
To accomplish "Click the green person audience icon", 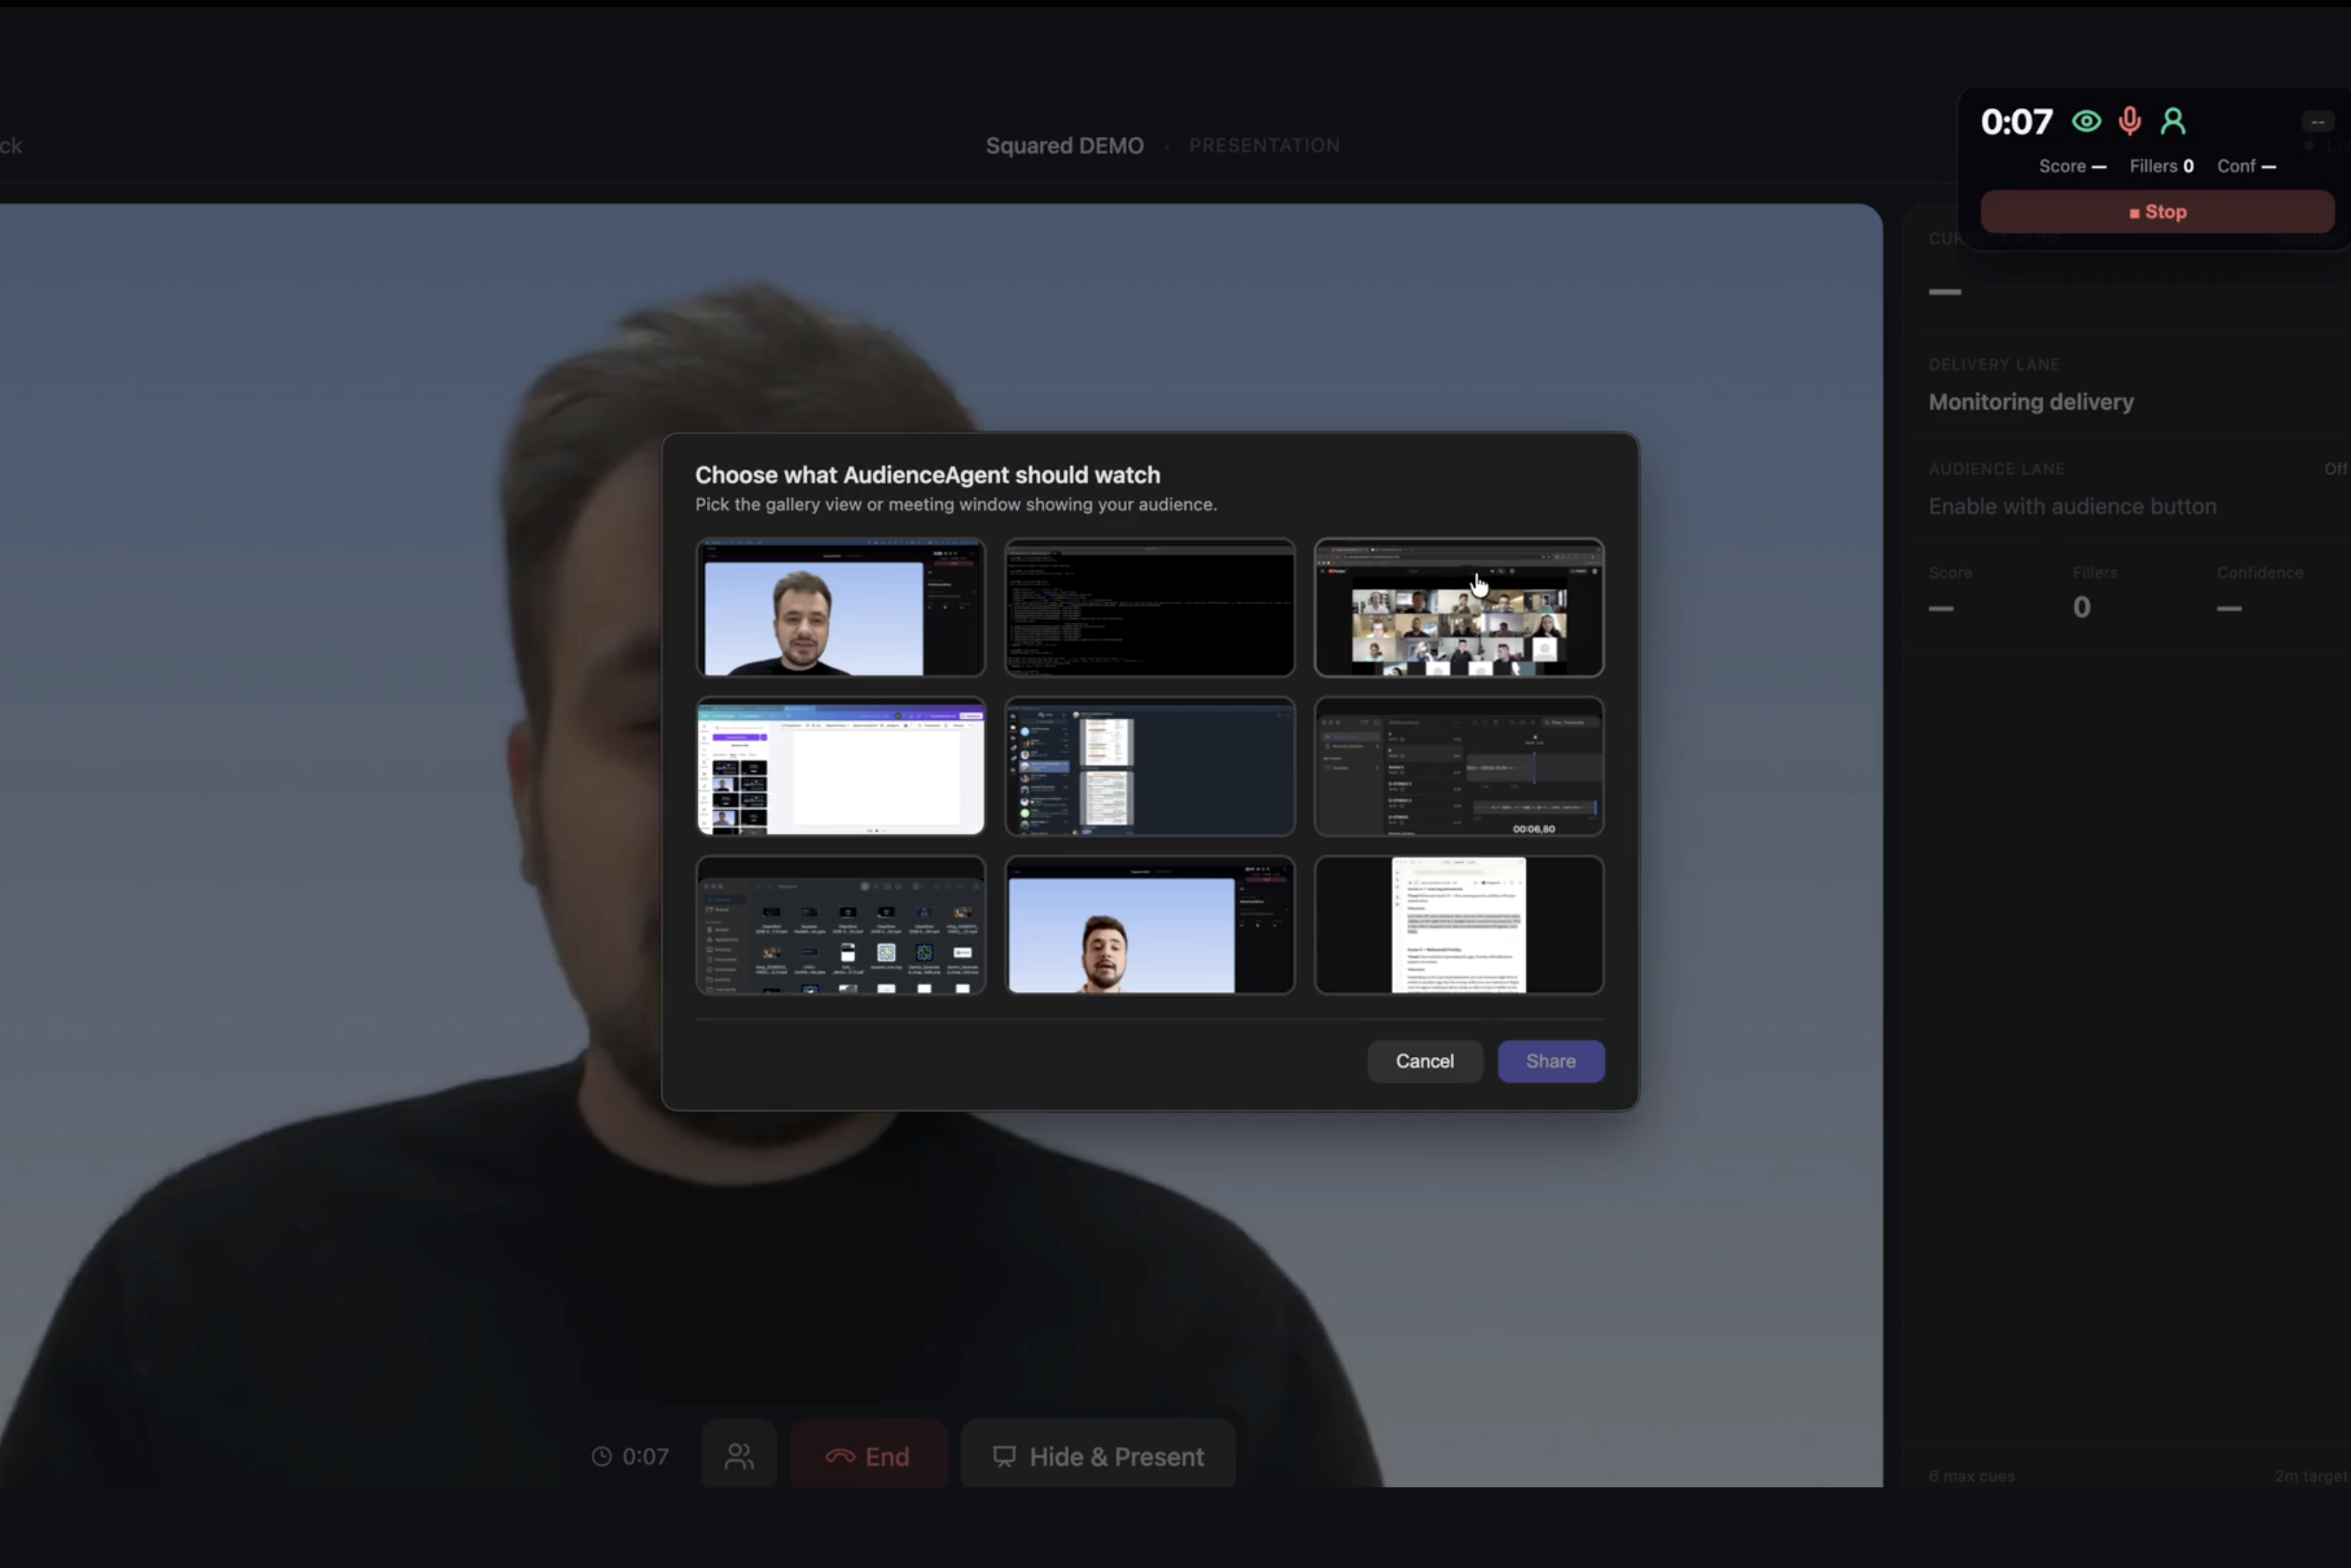I will click(2172, 121).
